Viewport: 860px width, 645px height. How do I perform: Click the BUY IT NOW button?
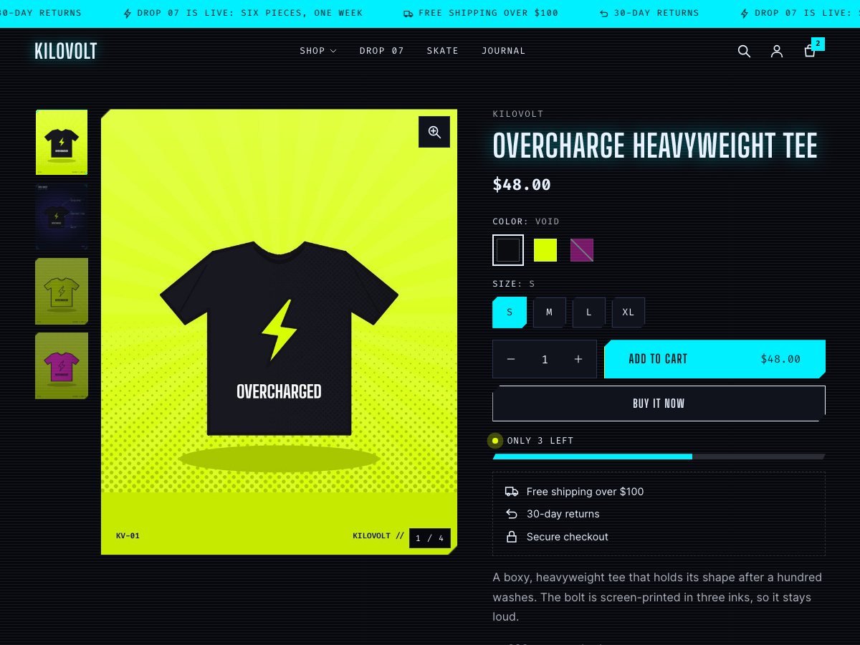659,403
